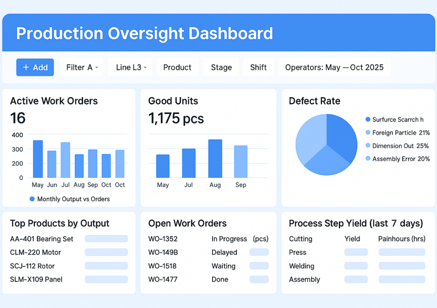Click the Surface Scratch legend dot
Image resolution: width=437 pixels, height=308 pixels.
(368, 120)
